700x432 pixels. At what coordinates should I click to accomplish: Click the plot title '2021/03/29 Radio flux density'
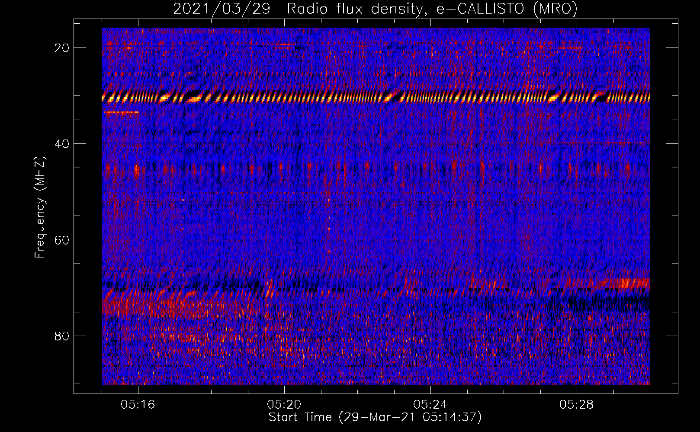click(375, 9)
